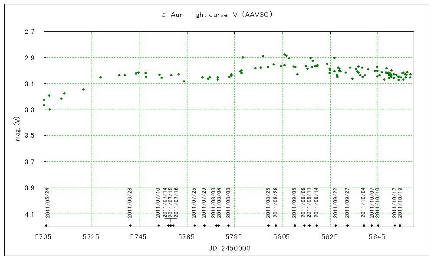Click the 5785 x-axis tick label
Screen dimensions: 434x260
click(234, 236)
